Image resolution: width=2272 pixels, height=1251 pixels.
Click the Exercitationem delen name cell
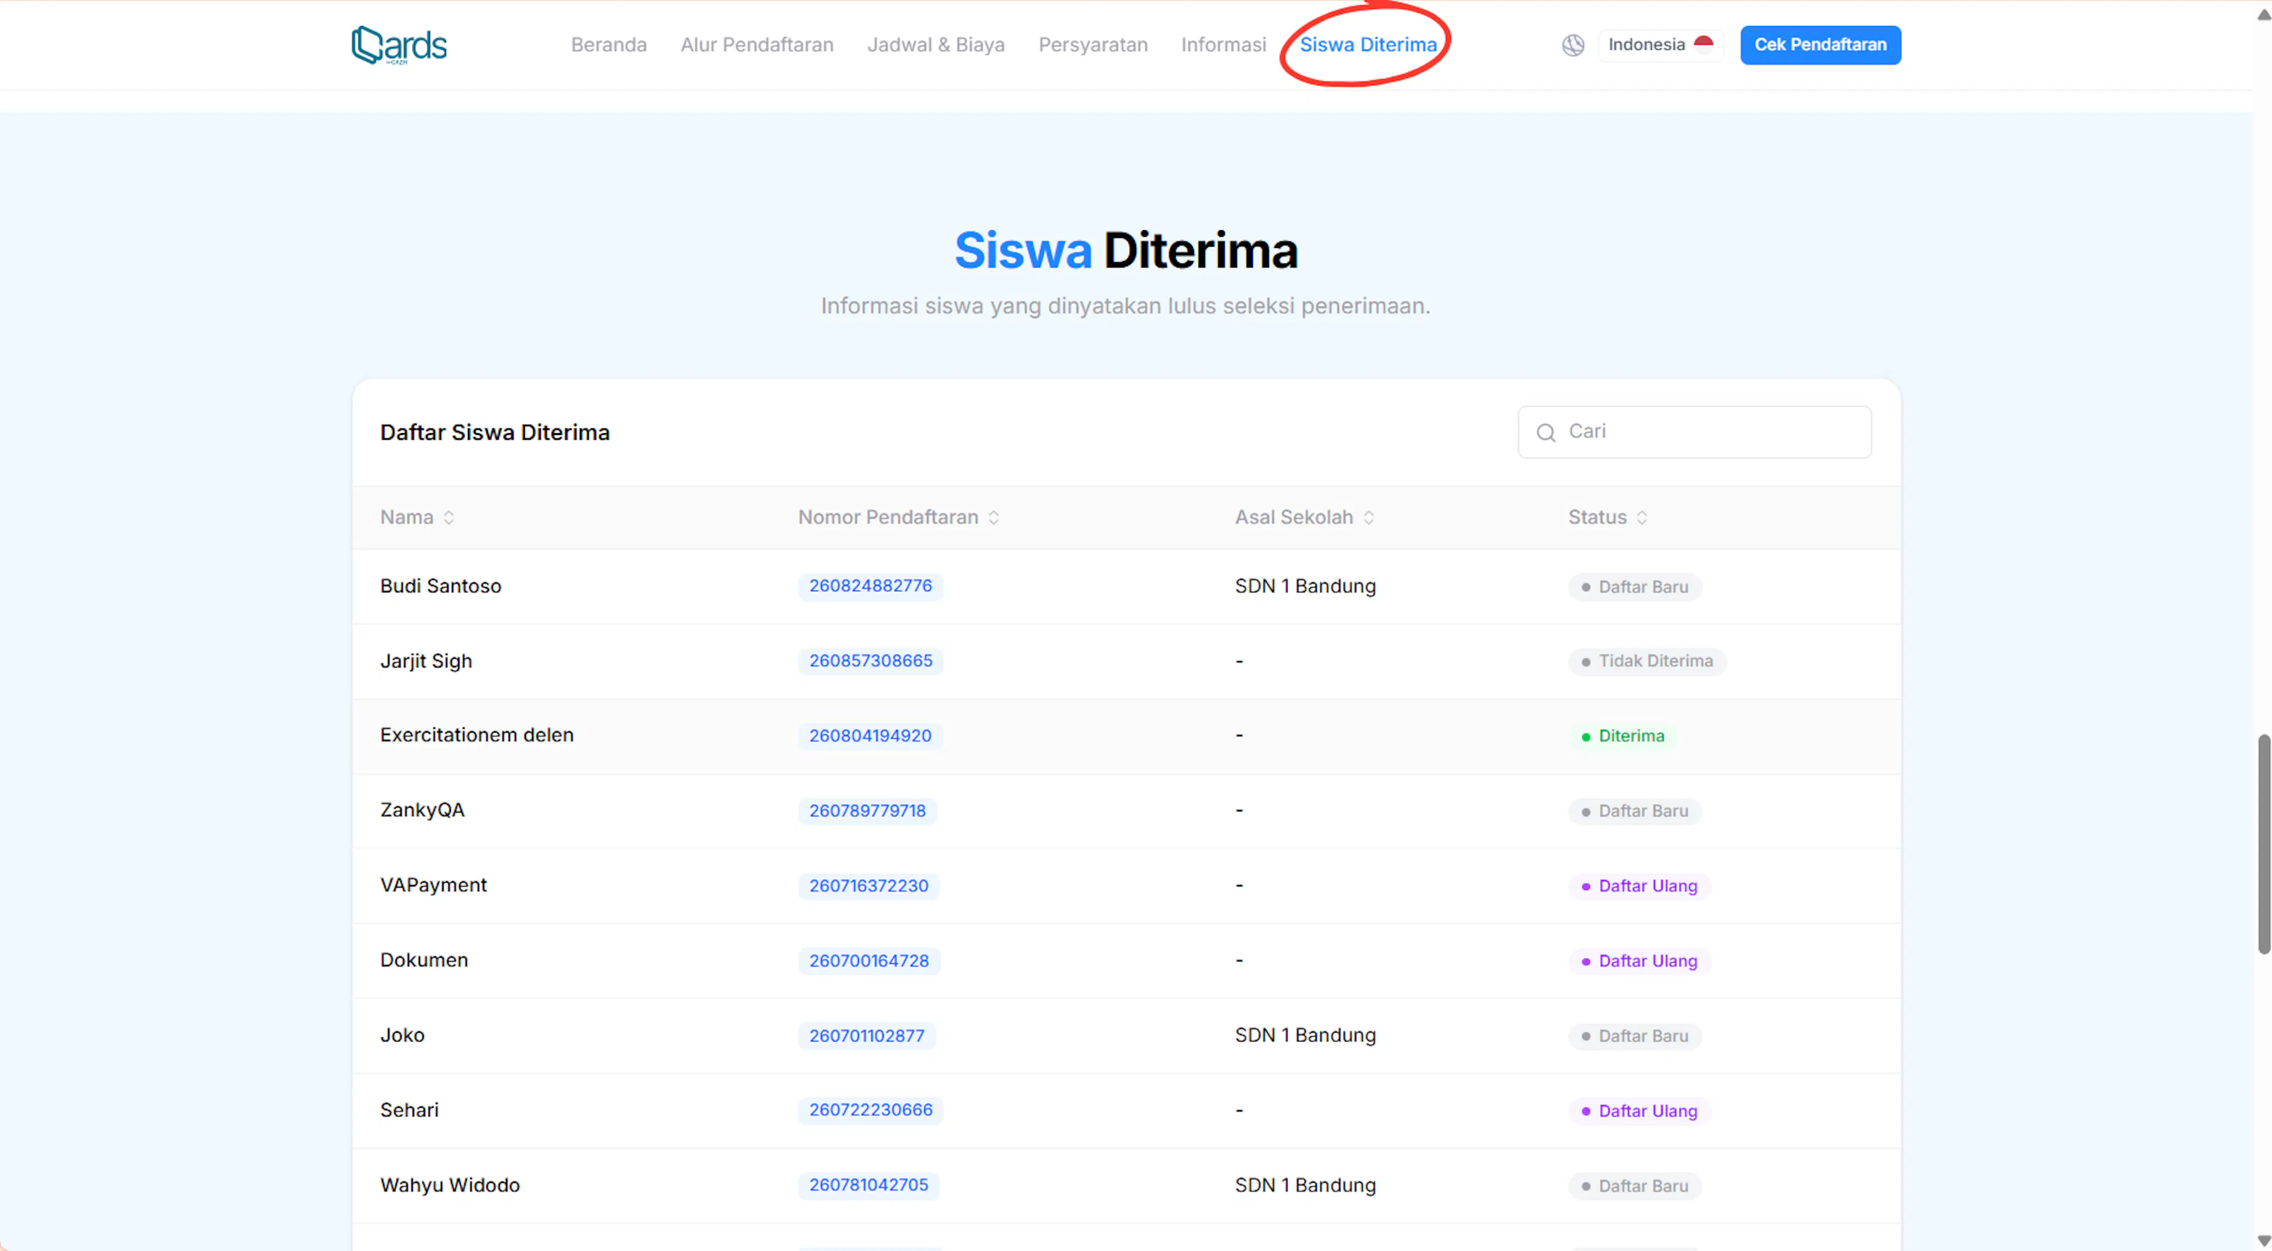tap(476, 735)
